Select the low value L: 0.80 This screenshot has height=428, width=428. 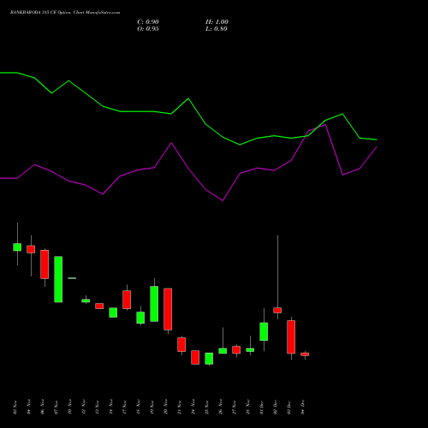[217, 29]
